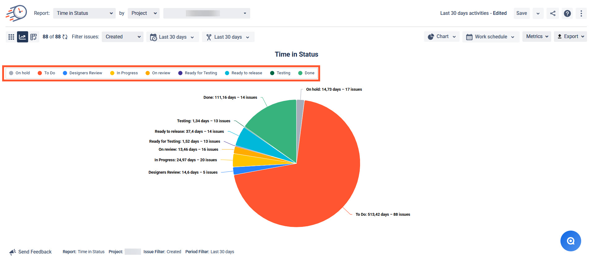Open the Chart type menu
The width and height of the screenshot is (592, 260).
(442, 37)
